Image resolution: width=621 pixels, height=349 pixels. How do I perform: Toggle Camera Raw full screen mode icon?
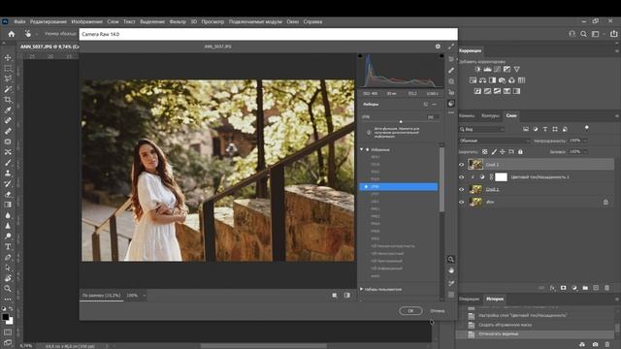451,47
